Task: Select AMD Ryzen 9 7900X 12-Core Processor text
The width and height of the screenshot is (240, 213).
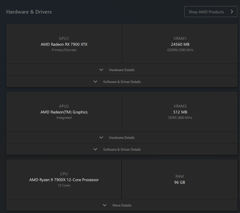Action: coord(64,180)
